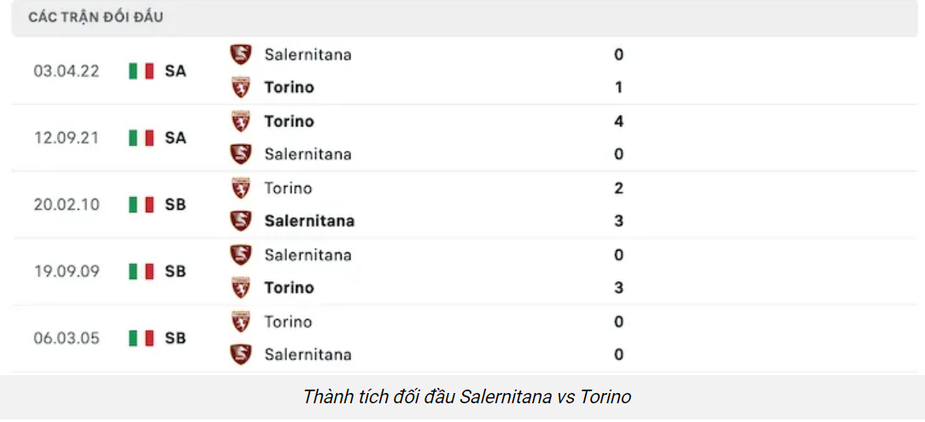Click Salernitana crest in the 20.02.10 match
Screen dimensions: 925x422
tap(241, 221)
